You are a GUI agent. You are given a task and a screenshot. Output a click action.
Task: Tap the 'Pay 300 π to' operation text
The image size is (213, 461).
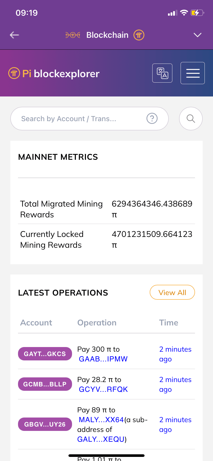(99, 349)
